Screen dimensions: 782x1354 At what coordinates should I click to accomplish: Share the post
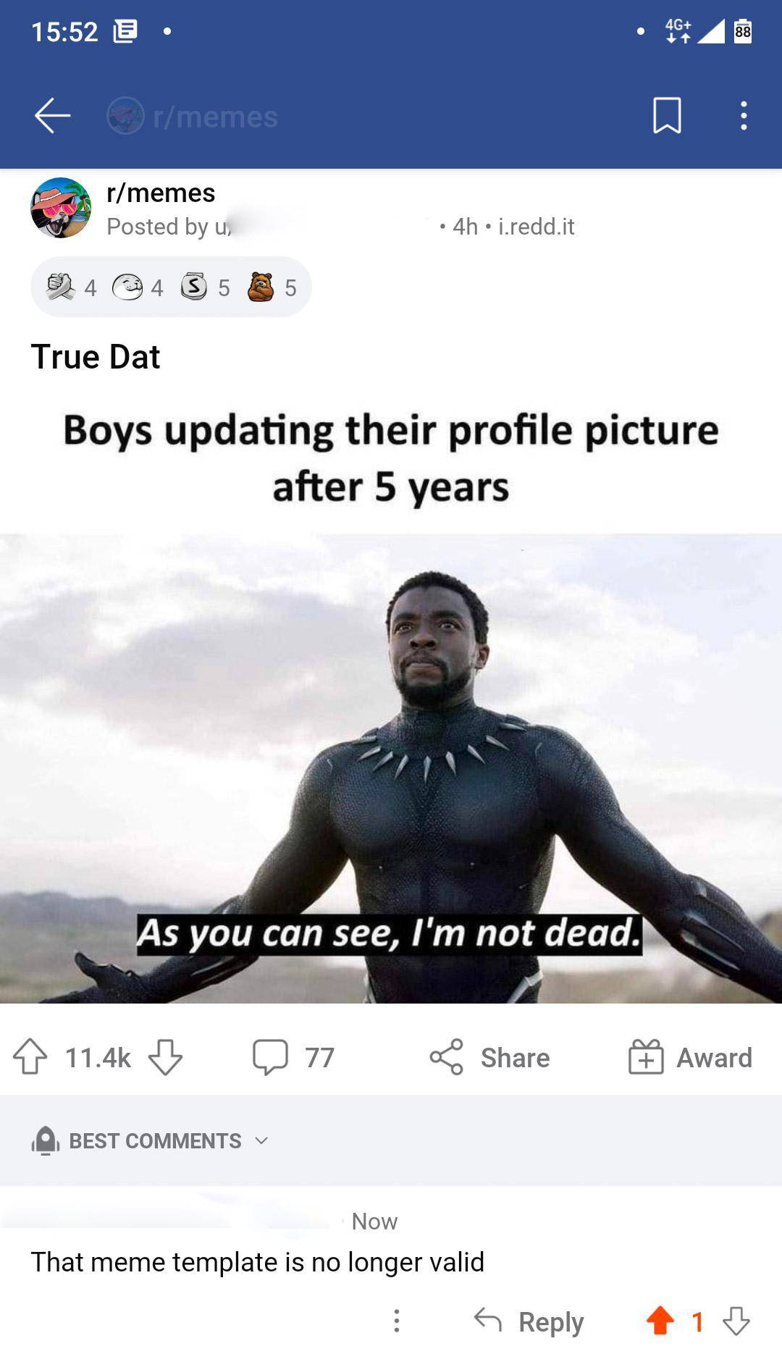pos(489,1057)
